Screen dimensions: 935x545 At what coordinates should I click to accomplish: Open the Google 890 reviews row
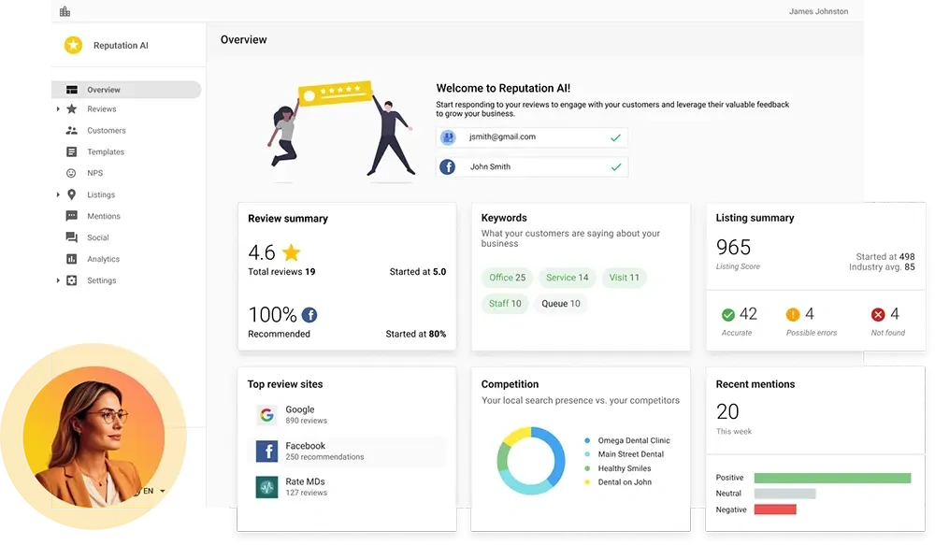click(346, 414)
